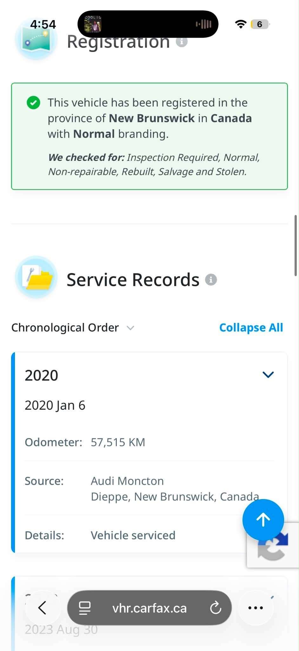
Task: Tap the Dynamic Island now-playing artwork
Action: (x=93, y=24)
